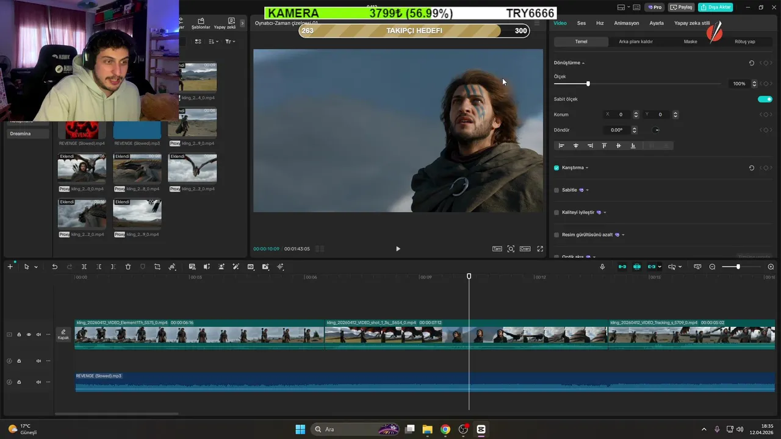This screenshot has width=781, height=439.
Task: Zoom in the timeline with plus magnifier
Action: click(771, 267)
